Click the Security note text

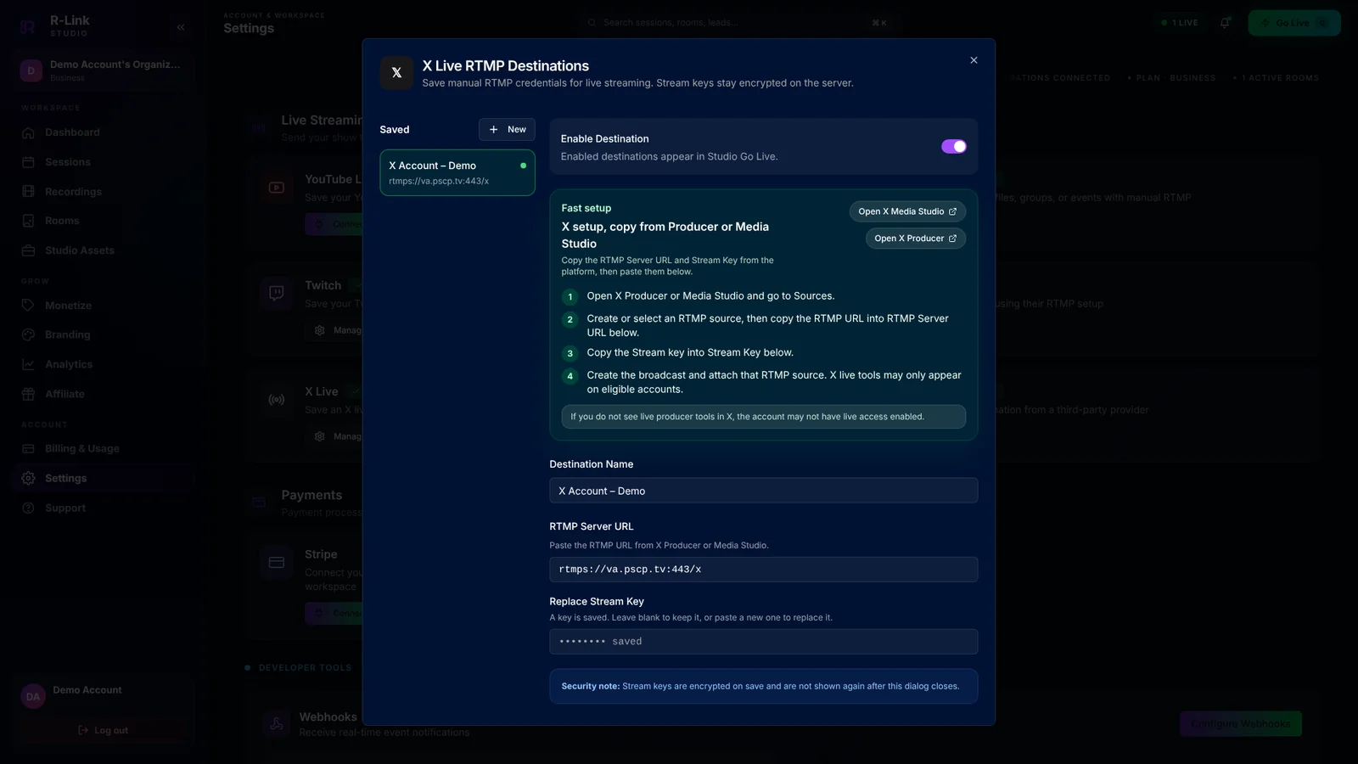(760, 686)
